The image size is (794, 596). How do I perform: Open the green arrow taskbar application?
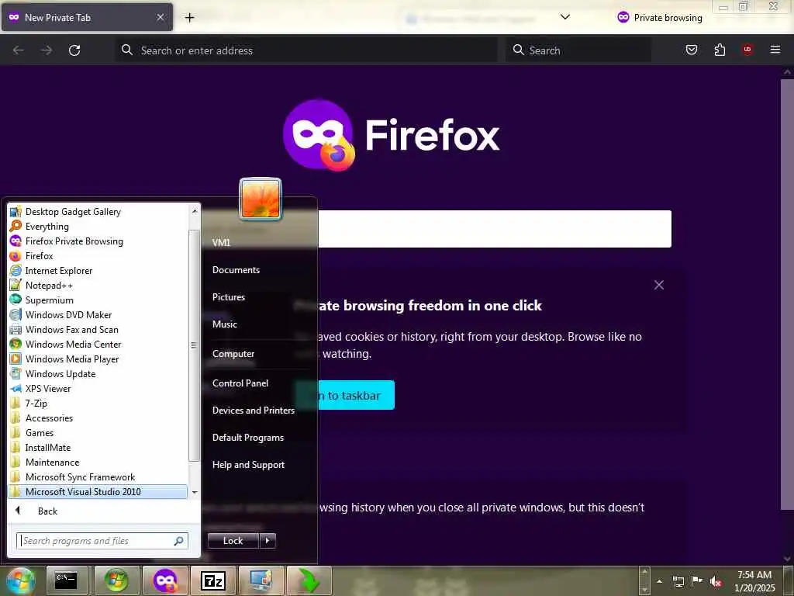coord(309,580)
